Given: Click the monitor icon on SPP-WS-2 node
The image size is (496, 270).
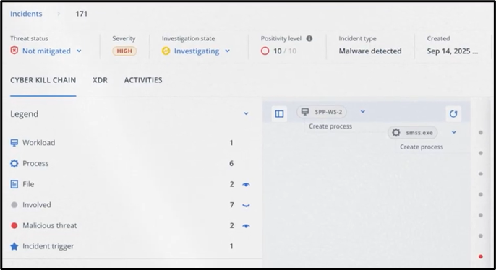Looking at the screenshot, I should pyautogui.click(x=305, y=111).
